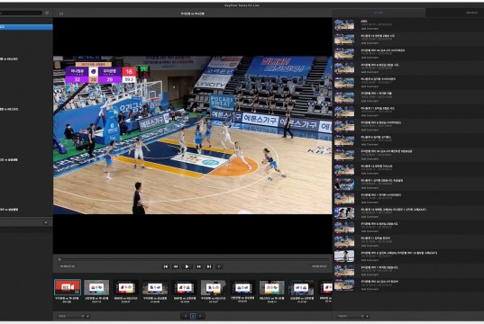The image size is (484, 324).
Task: Click the small button right of skip-to-end
Action: click(219, 266)
